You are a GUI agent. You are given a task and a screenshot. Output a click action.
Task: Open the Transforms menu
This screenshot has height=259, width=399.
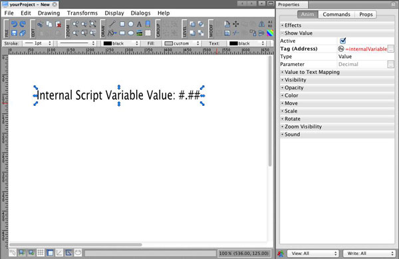pyautogui.click(x=82, y=13)
